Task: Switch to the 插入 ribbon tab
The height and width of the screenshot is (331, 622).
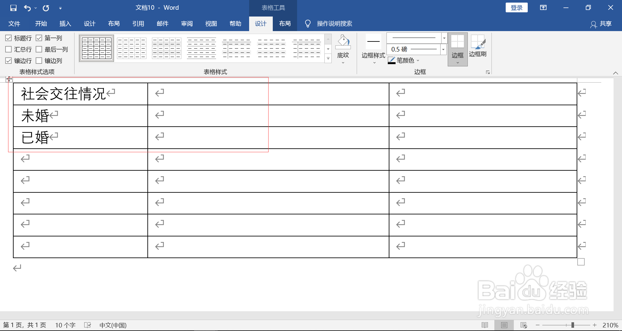Action: [x=65, y=23]
